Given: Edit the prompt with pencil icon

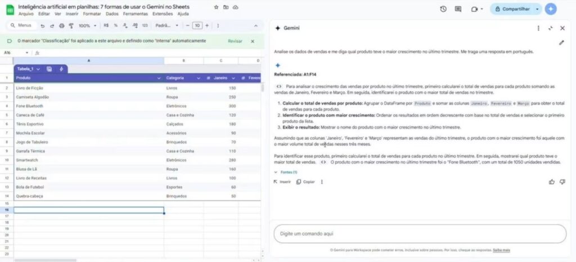Looking at the screenshot, I should [561, 43].
